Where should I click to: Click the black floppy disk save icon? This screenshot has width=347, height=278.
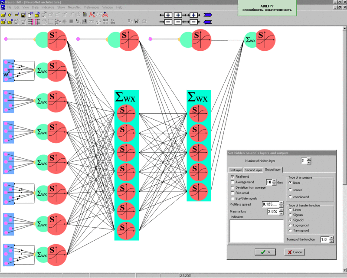(x=23, y=15)
